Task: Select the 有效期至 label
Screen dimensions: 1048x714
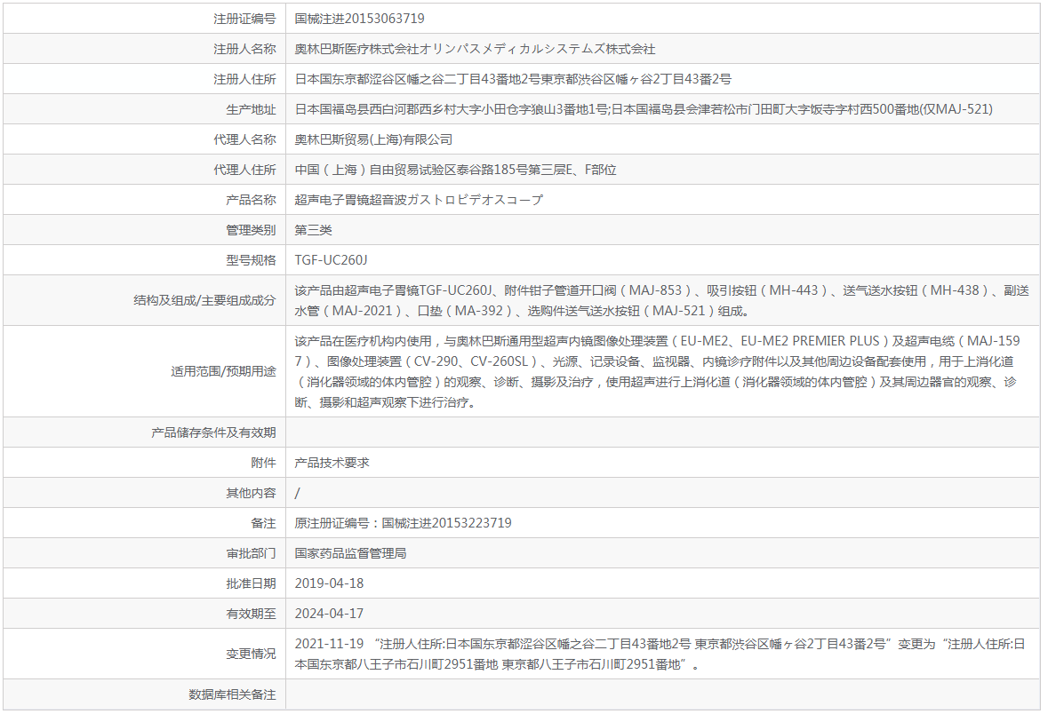Action: [251, 614]
